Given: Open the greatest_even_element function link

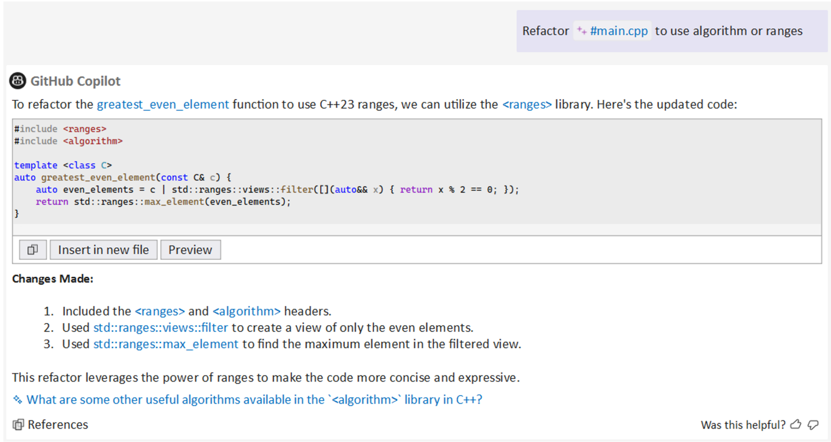Looking at the screenshot, I should tap(163, 105).
